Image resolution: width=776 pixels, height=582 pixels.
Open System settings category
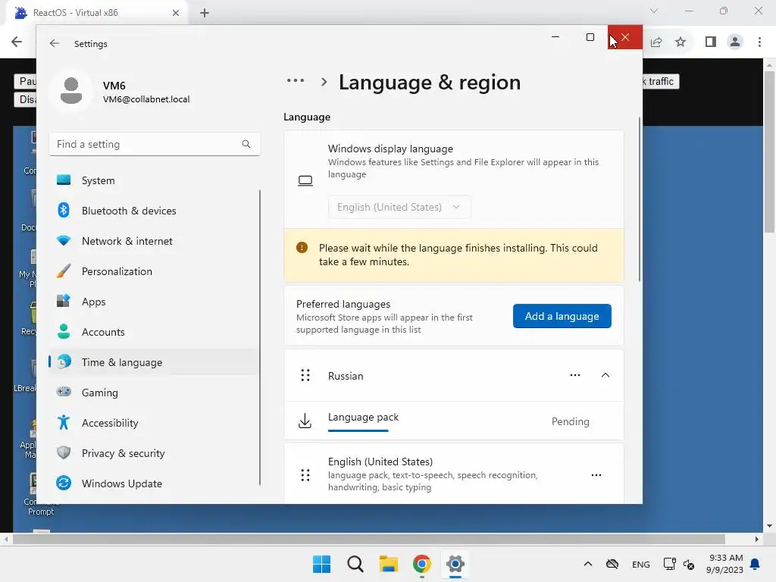[x=153, y=180]
